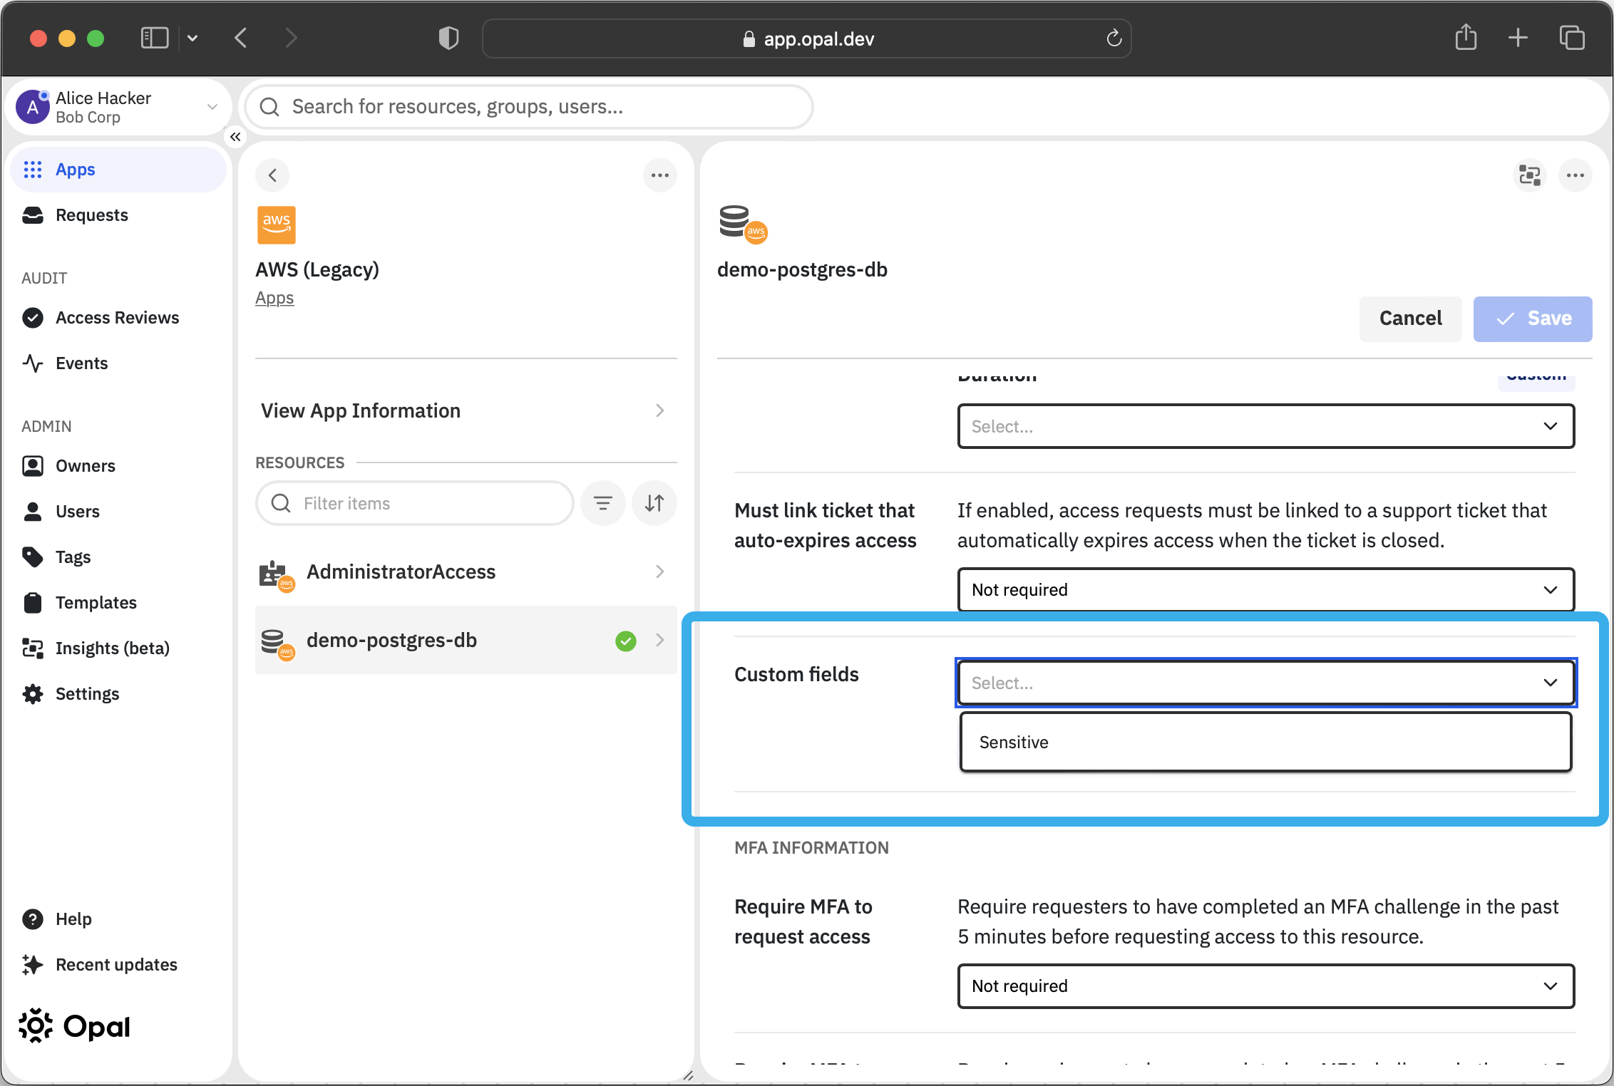Screen dimensions: 1614x1086
Task: Focus the Filter items field
Action: (415, 503)
